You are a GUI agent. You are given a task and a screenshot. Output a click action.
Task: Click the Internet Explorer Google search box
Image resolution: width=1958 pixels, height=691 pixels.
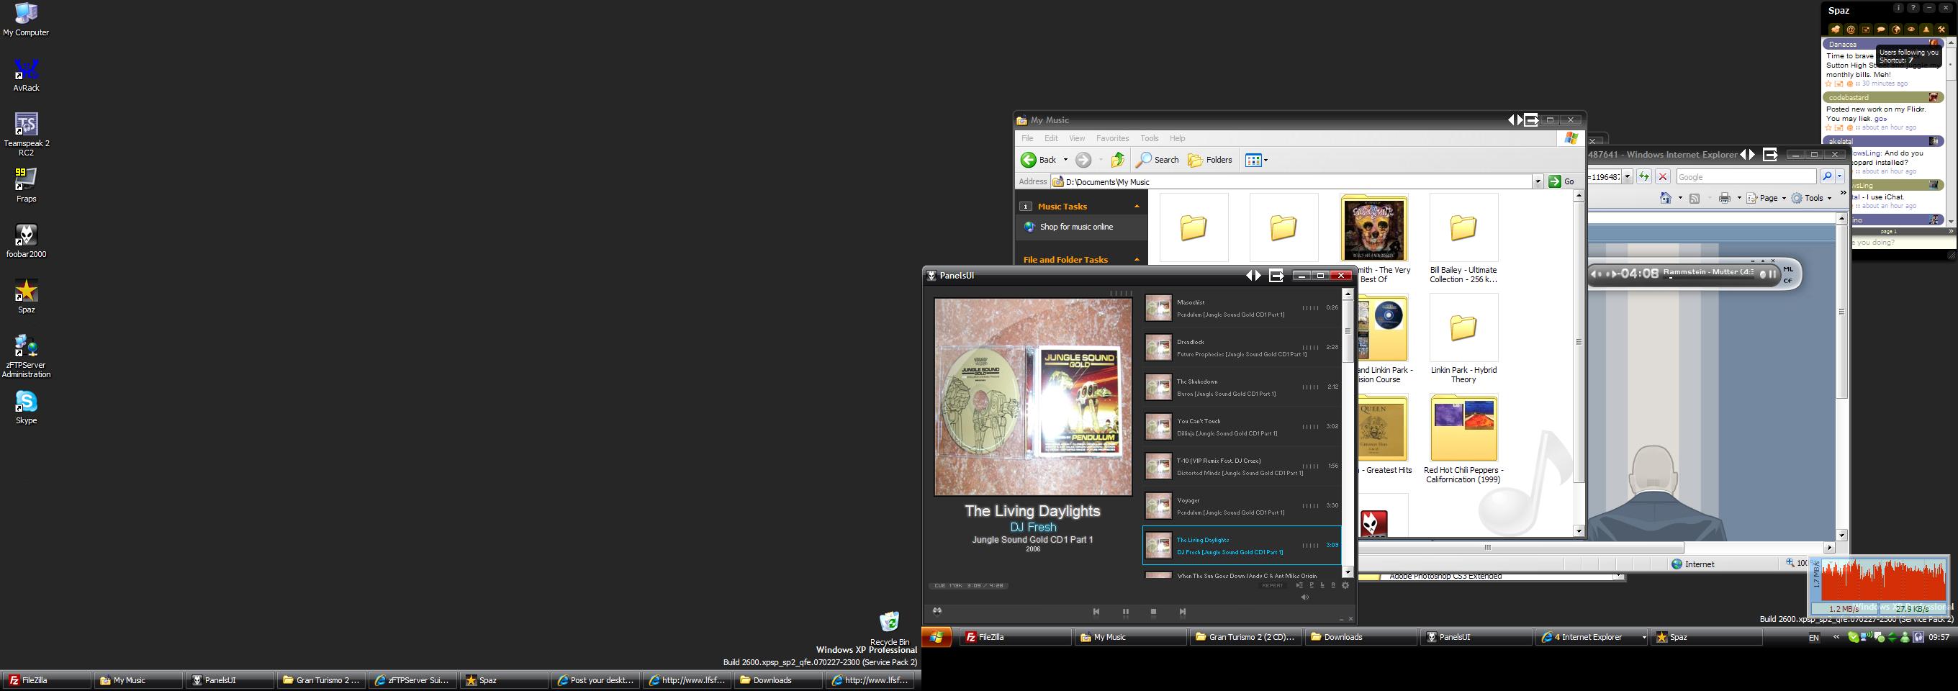pyautogui.click(x=1746, y=177)
